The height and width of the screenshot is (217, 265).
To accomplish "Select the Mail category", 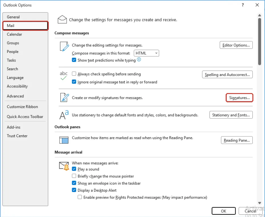I will 25,26.
